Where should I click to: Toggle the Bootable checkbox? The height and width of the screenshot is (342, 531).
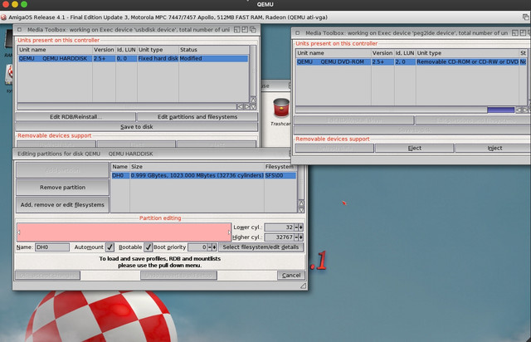(x=148, y=247)
